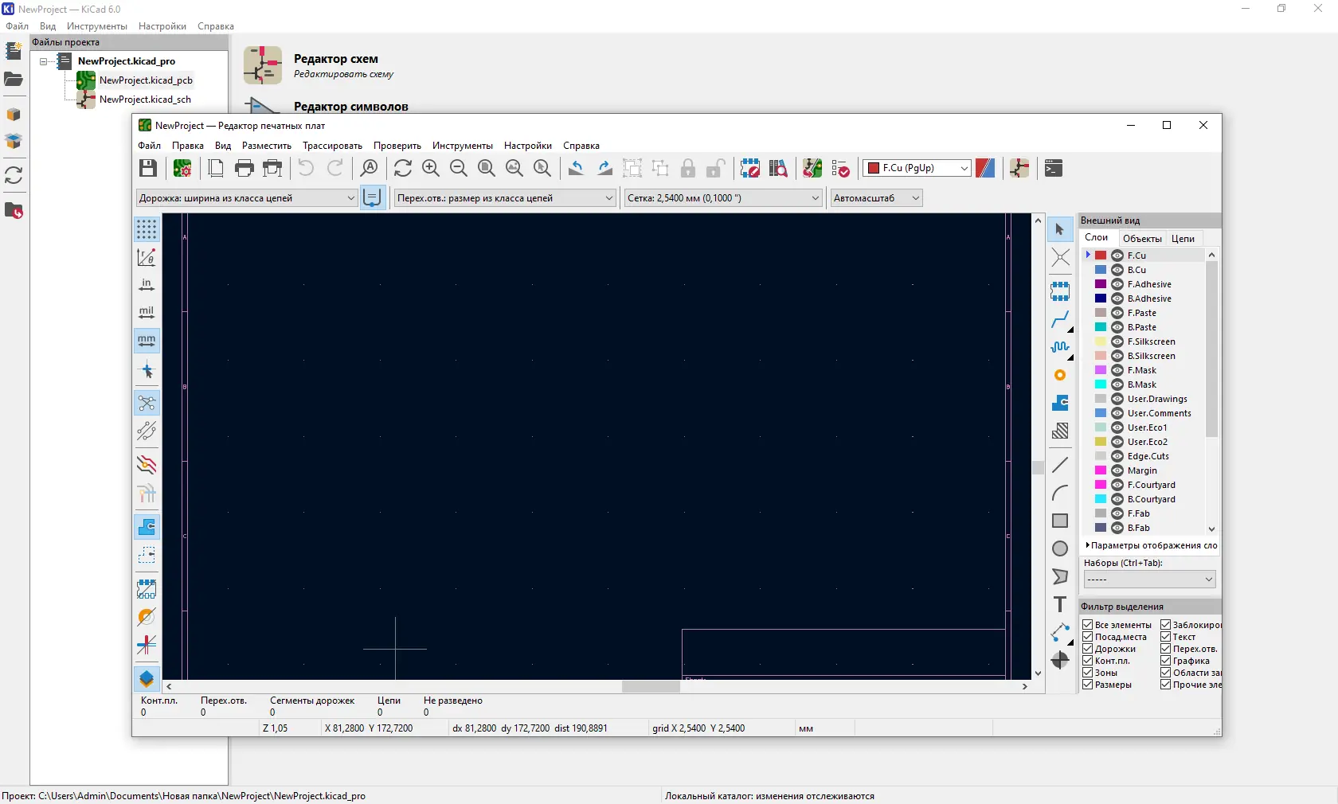Image resolution: width=1338 pixels, height=804 pixels.
Task: Open Инструменты menu in KiCad main window
Action: (x=97, y=26)
